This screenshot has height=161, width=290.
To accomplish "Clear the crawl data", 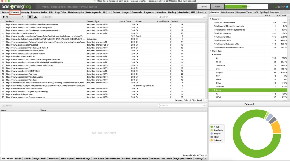I will tap(217, 7).
